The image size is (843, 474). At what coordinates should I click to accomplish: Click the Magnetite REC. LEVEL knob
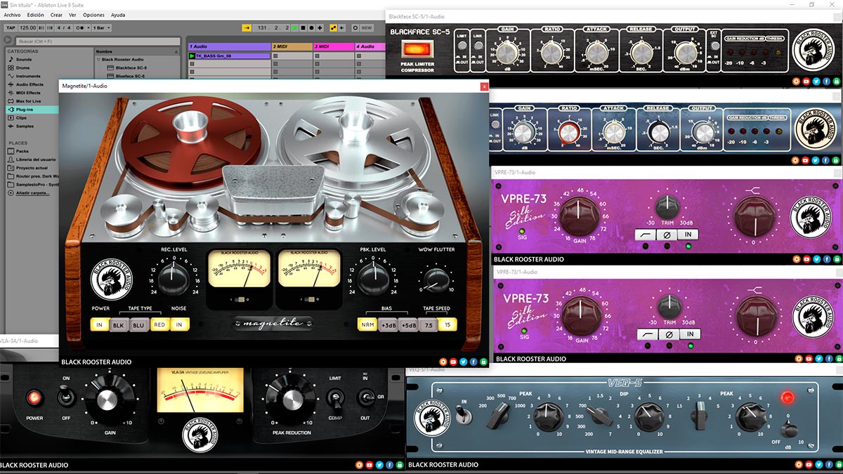tap(172, 279)
